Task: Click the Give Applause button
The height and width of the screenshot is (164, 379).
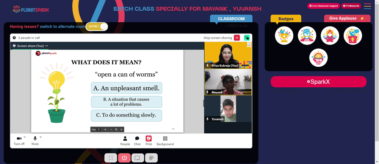Action: [347, 18]
